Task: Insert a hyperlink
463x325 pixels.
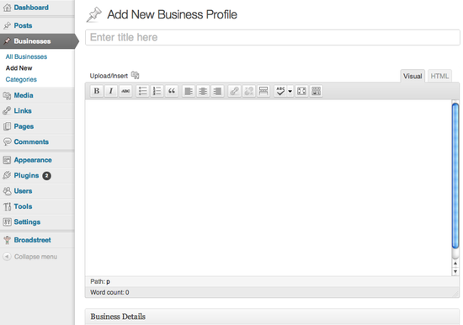Action: click(235, 91)
